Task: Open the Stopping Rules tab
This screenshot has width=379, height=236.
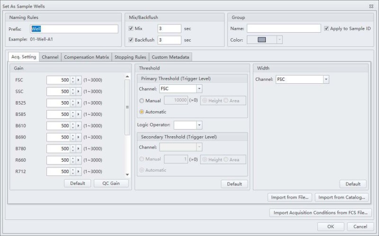Action: click(x=130, y=57)
